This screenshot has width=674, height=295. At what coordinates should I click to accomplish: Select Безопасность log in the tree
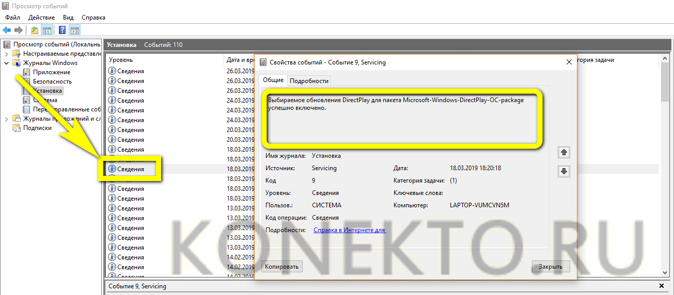pyautogui.click(x=52, y=81)
